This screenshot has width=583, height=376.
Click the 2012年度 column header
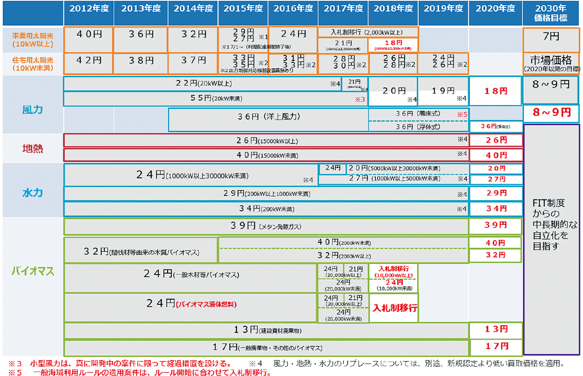89,14
